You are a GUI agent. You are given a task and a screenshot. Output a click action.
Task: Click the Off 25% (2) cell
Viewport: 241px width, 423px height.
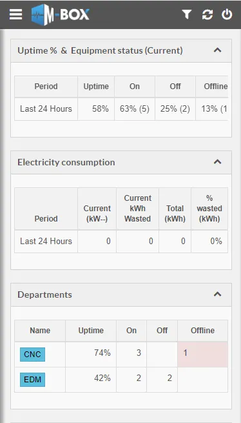click(175, 109)
